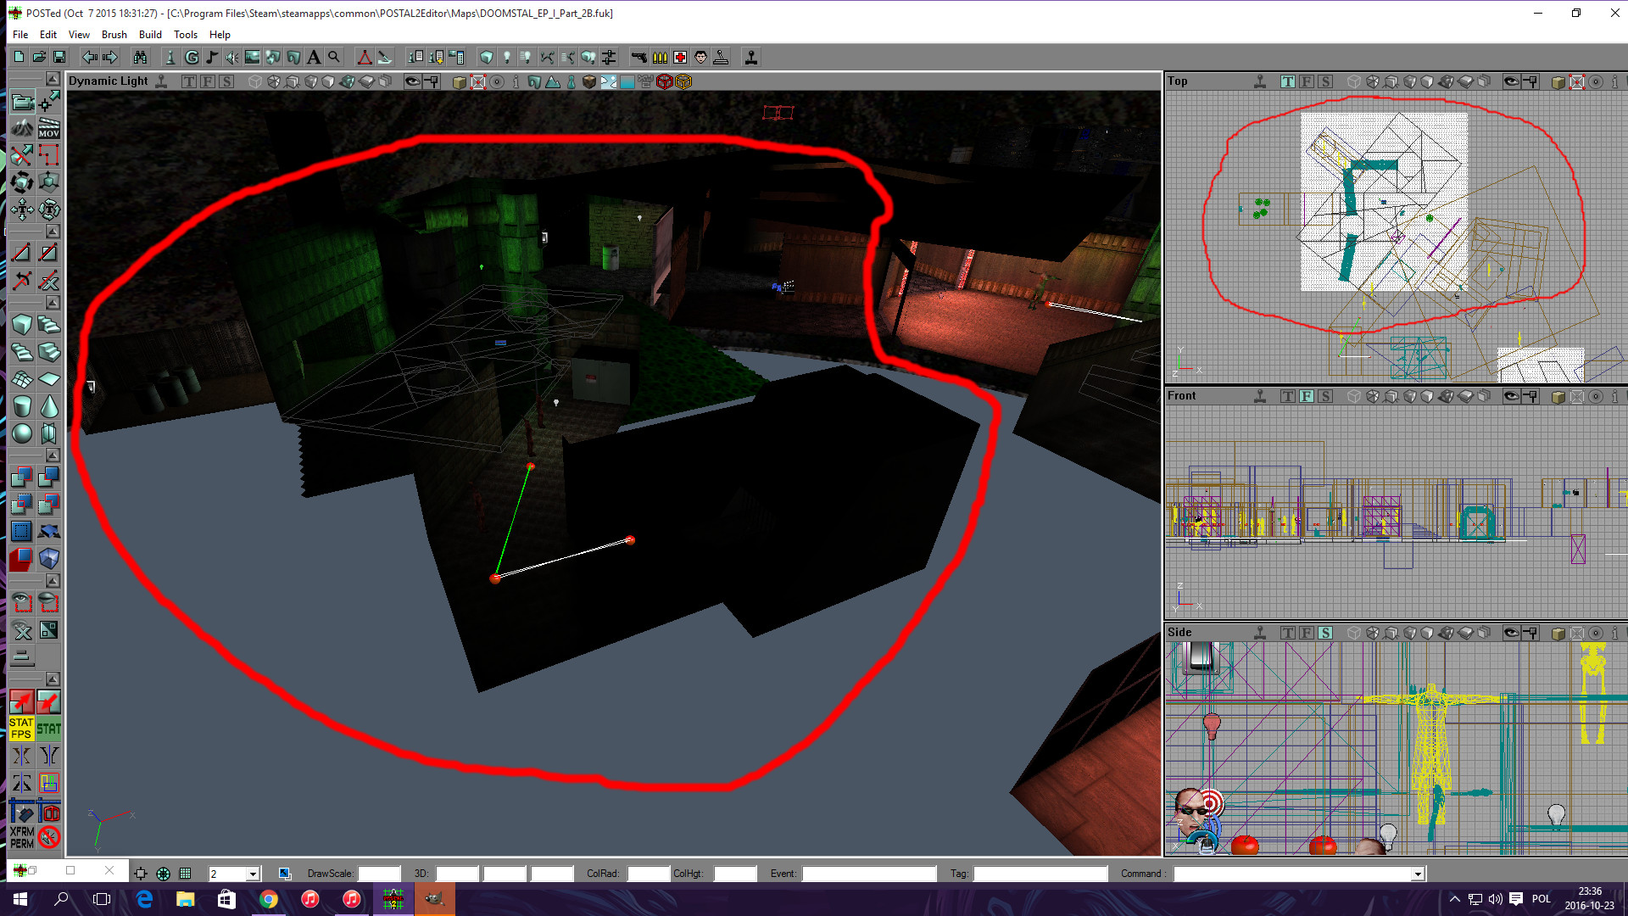Screen dimensions: 1628x916
Task: Switch Dynamic Light viewport to Front view
Action: point(208,81)
